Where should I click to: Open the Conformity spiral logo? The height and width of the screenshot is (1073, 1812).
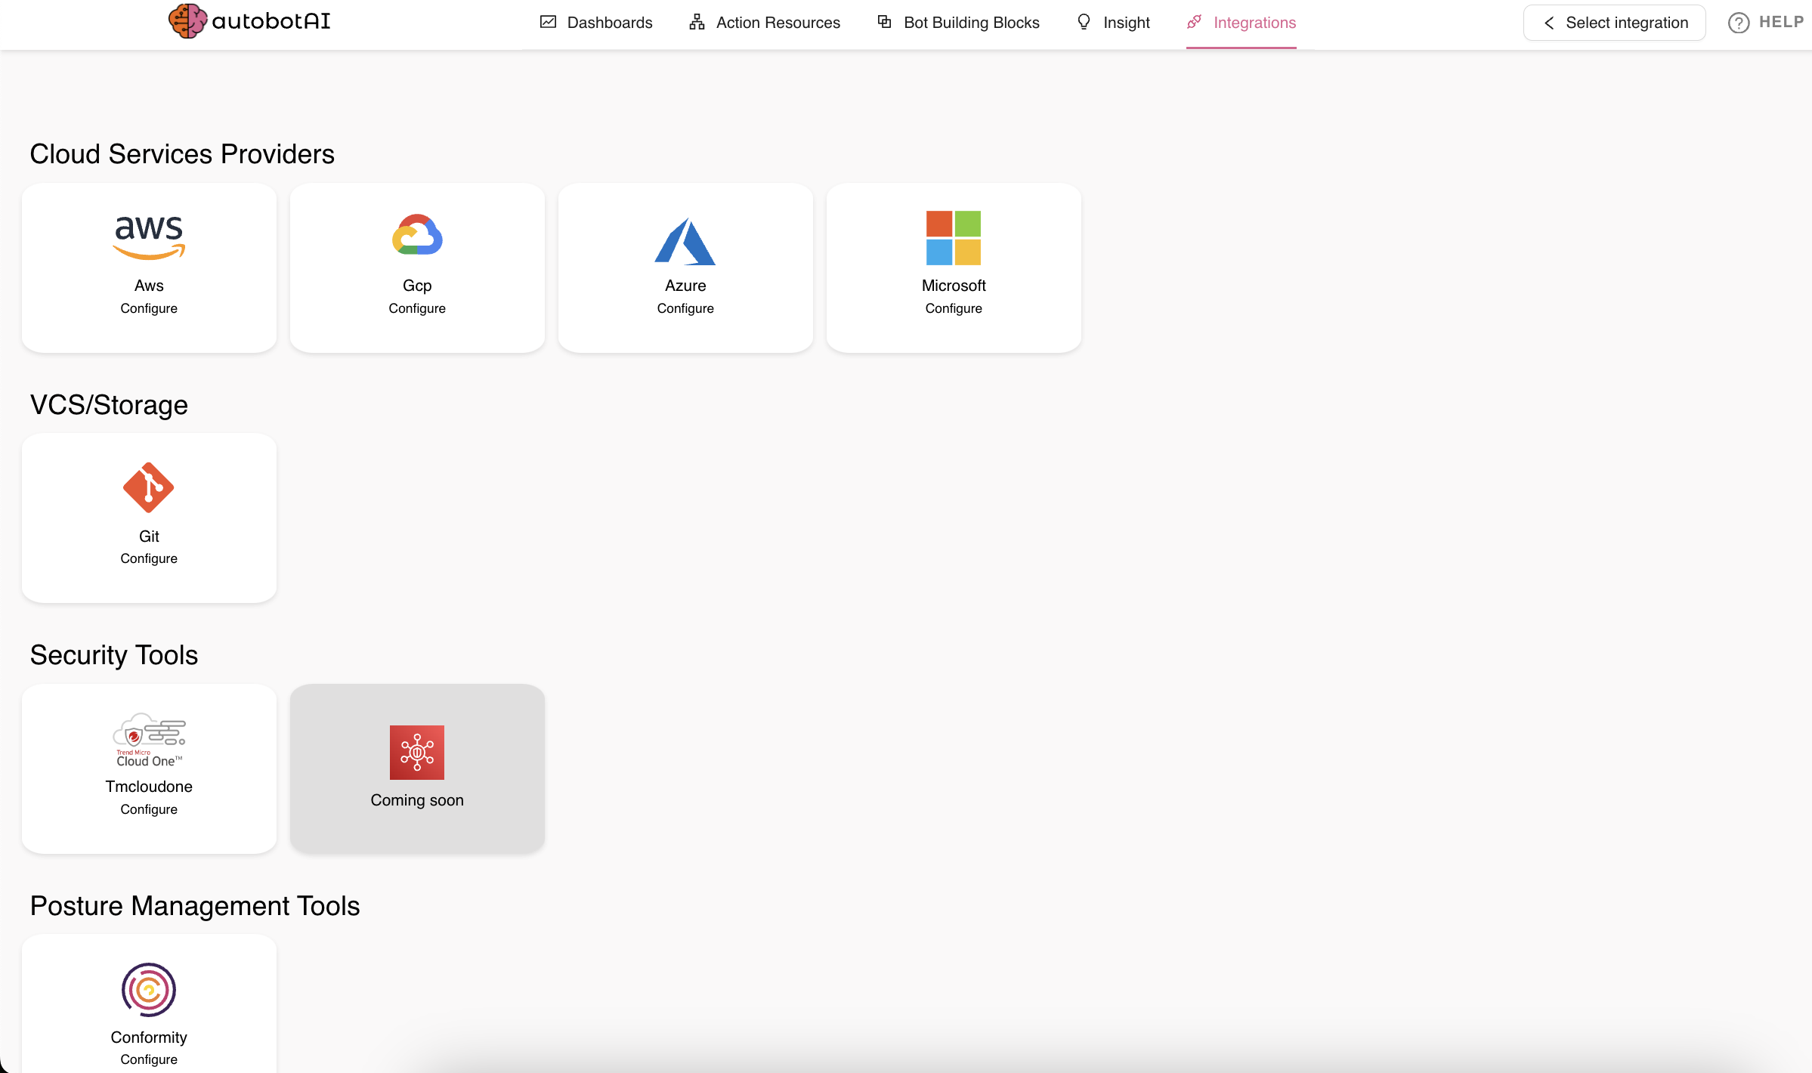pos(149,989)
